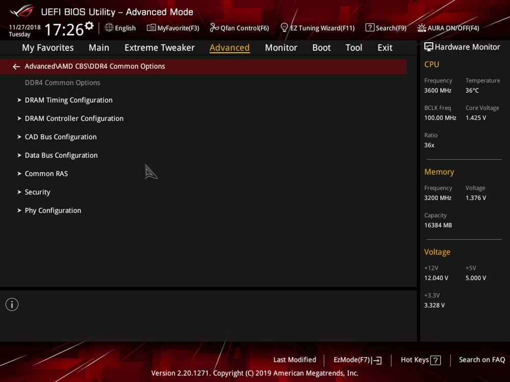Expand the DRAM Timing Configuration arrow
The image size is (510, 382).
pos(19,100)
